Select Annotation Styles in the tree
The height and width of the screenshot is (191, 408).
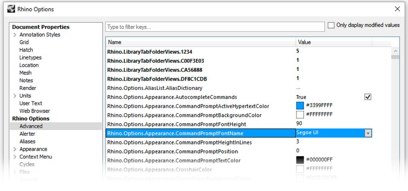[40, 35]
